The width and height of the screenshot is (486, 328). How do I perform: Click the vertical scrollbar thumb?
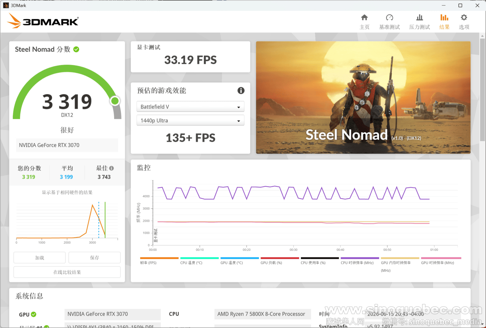[x=482, y=90]
